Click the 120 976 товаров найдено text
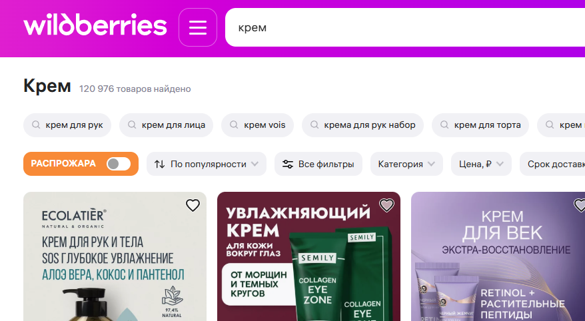585x321 pixels. tap(135, 89)
